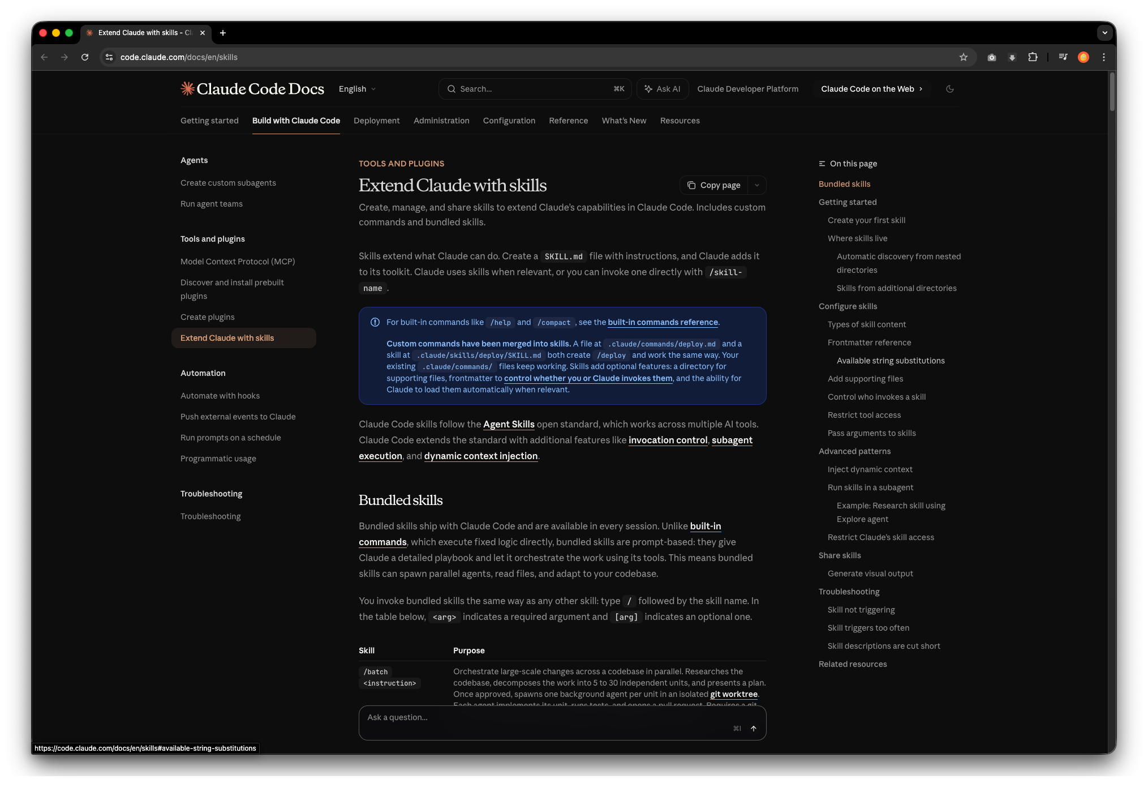Image resolution: width=1148 pixels, height=796 pixels.
Task: Open Run agent teams in sidebar
Action: coord(212,204)
